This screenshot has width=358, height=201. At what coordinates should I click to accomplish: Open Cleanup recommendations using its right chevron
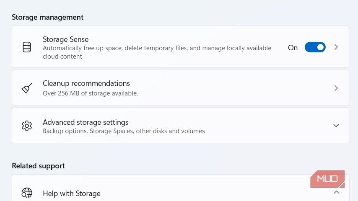pyautogui.click(x=336, y=88)
